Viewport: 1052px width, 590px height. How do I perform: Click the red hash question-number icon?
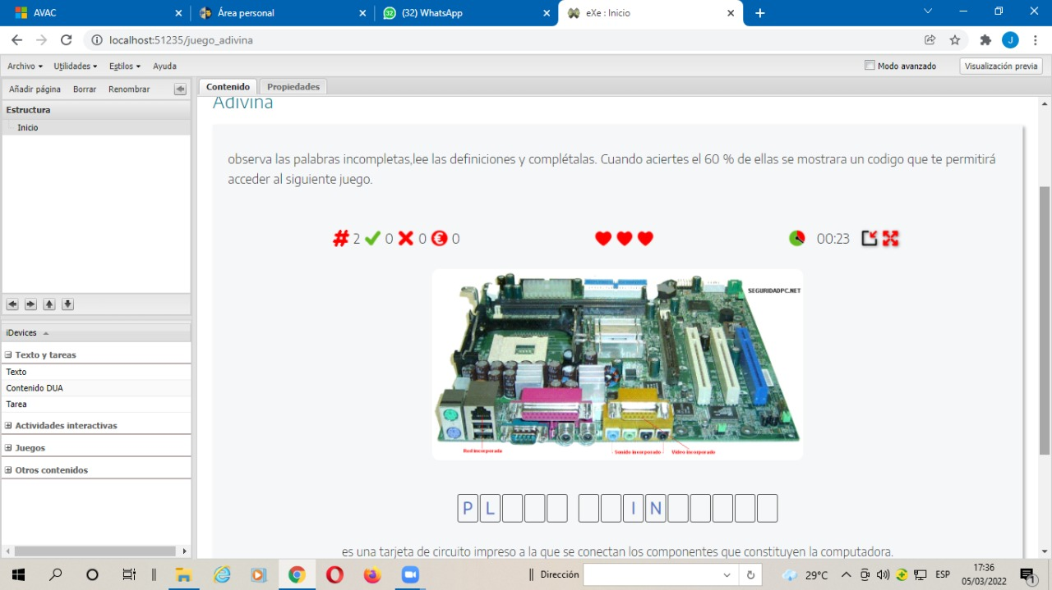(341, 239)
